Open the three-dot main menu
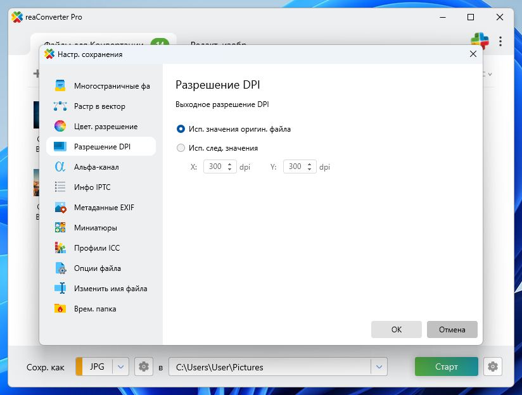Screen dimensions: 522x395 (500, 41)
